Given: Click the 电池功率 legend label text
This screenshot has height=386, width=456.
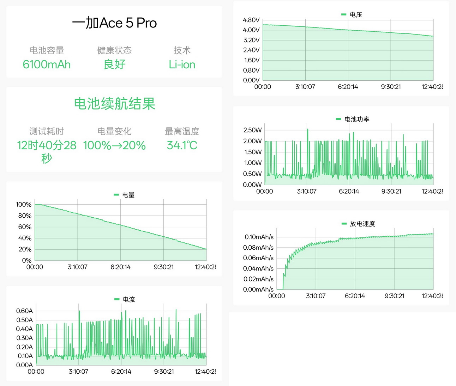Looking at the screenshot, I should pyautogui.click(x=357, y=119).
